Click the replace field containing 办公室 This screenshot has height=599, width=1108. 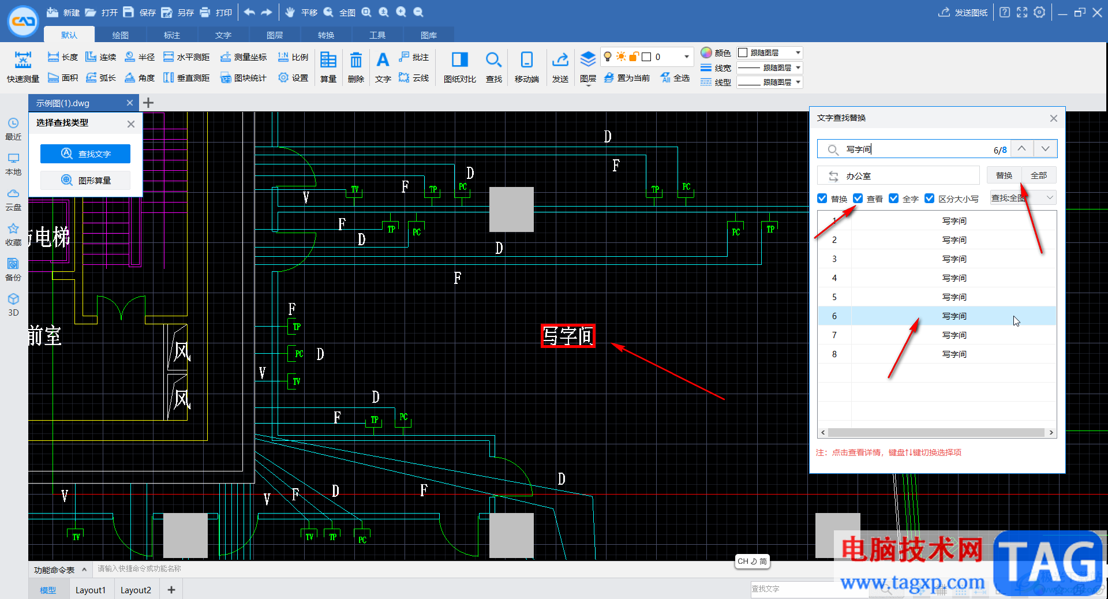pos(899,175)
